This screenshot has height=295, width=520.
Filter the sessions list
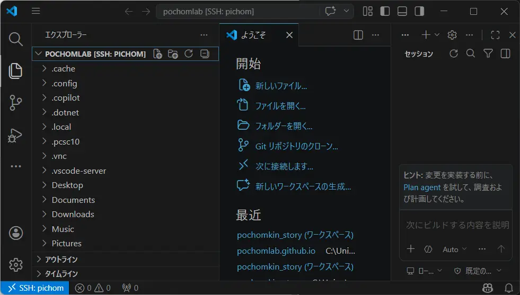(x=488, y=53)
